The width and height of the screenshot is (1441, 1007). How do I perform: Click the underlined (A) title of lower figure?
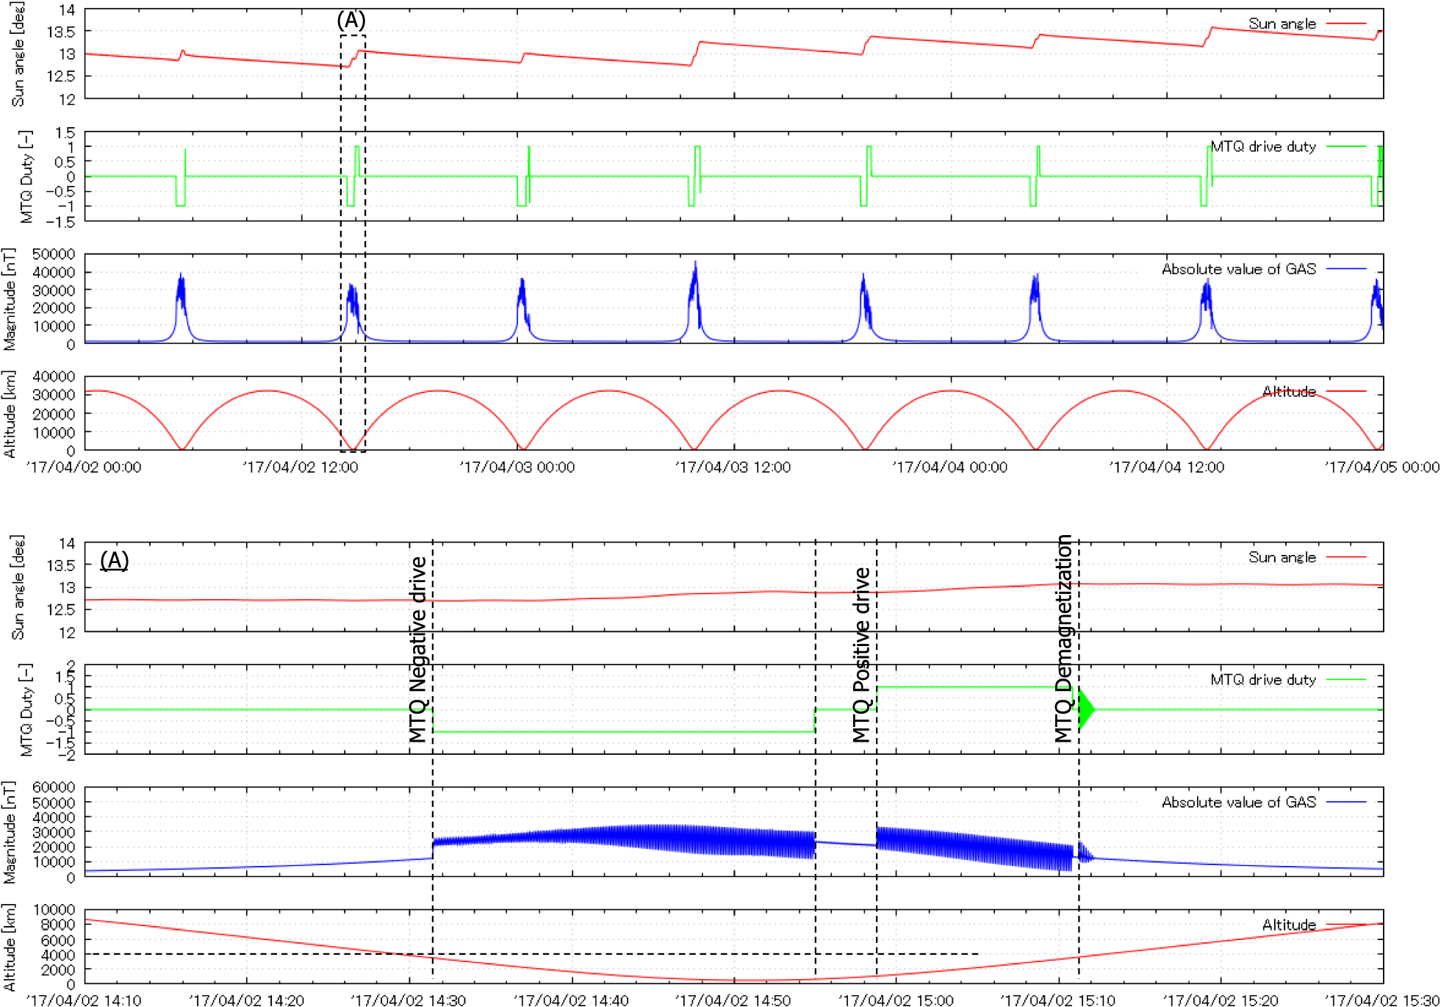point(115,560)
